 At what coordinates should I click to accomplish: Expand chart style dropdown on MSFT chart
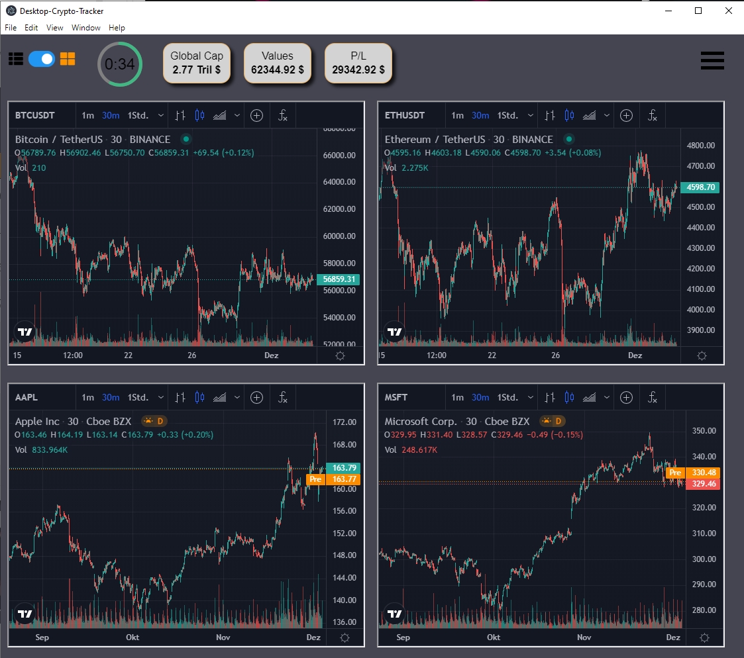point(606,397)
